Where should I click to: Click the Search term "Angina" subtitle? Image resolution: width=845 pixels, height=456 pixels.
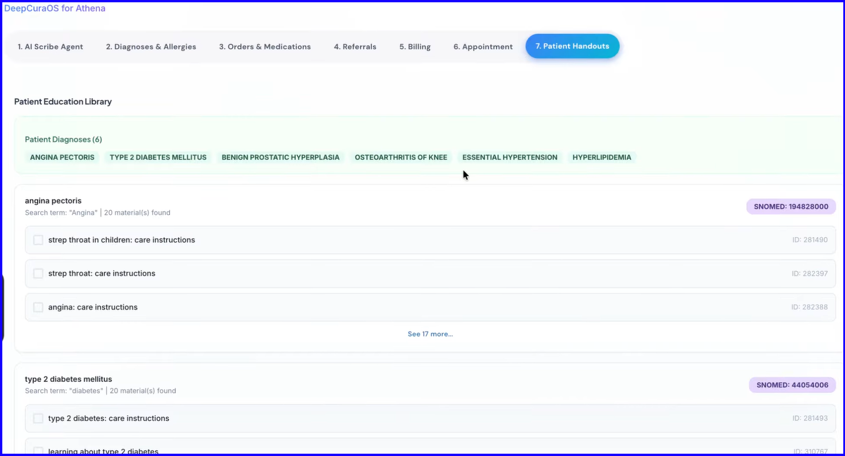click(98, 213)
